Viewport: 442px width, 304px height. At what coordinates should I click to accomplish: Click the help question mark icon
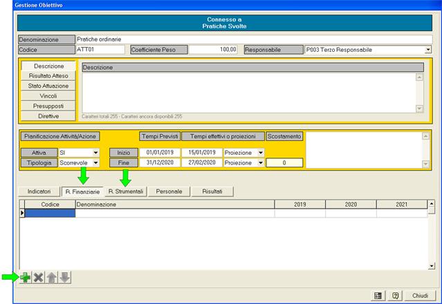[x=394, y=295]
